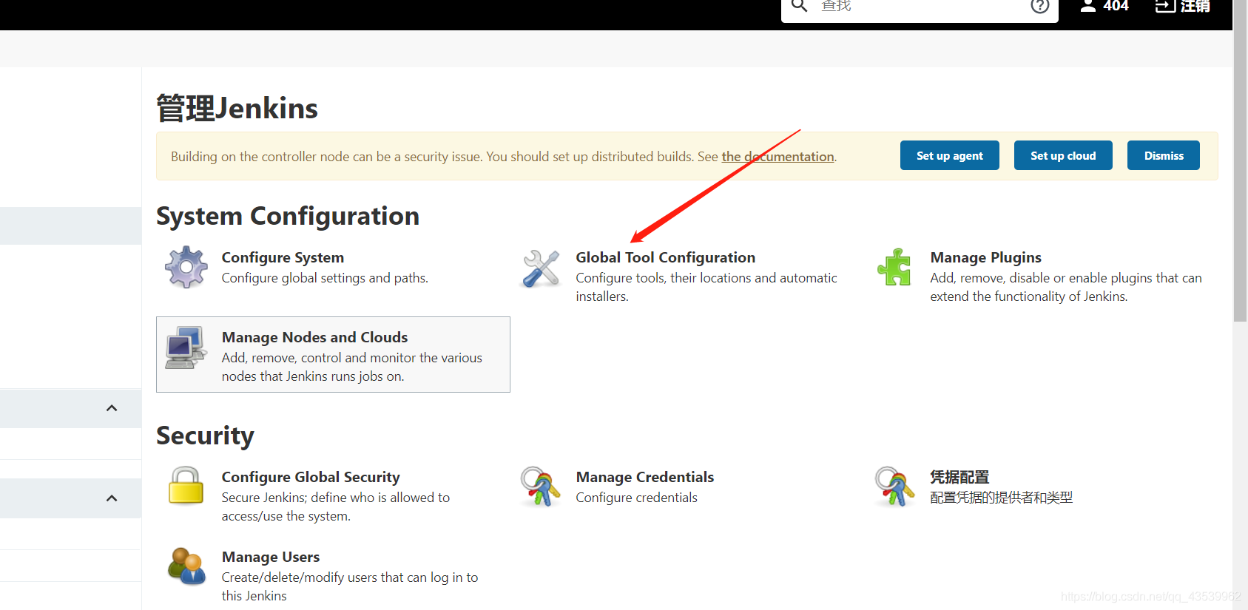The width and height of the screenshot is (1248, 610).
Task: Click the Global Tool Configuration wrench icon
Action: pyautogui.click(x=541, y=268)
